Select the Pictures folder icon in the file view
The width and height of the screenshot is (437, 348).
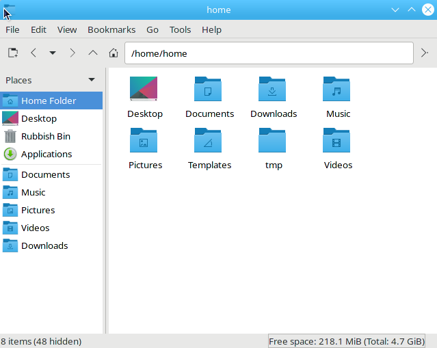144,140
